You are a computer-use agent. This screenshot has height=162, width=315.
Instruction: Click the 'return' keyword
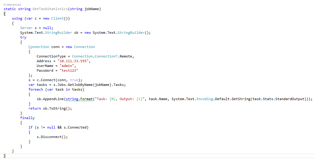pyautogui.click(x=35, y=108)
